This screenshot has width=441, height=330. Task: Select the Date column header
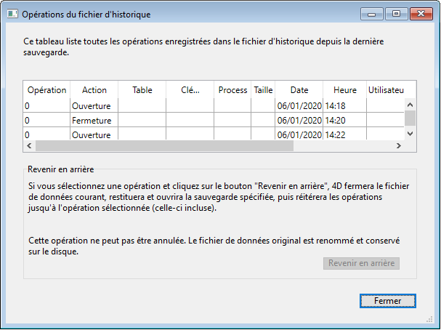299,90
